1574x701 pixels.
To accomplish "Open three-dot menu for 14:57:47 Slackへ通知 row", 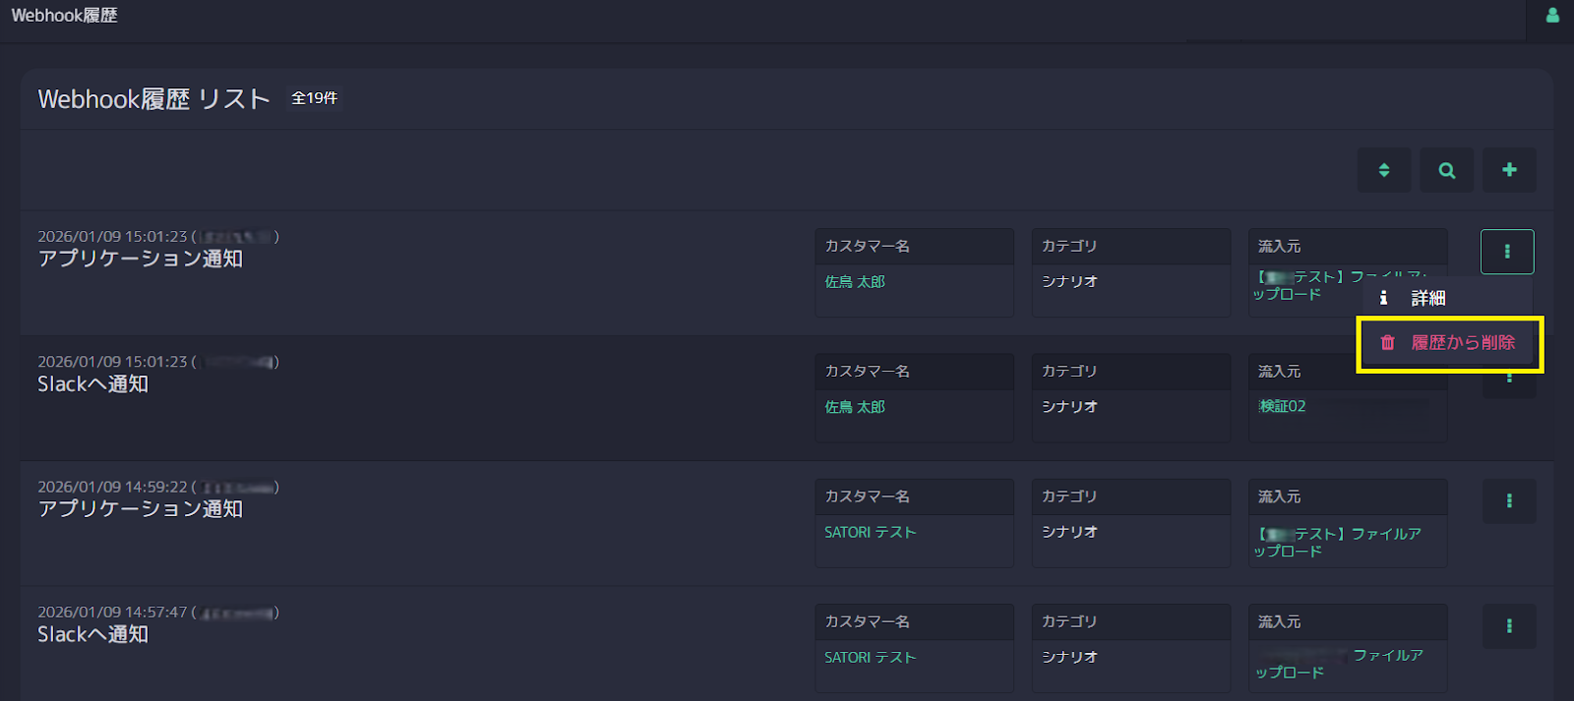I will pyautogui.click(x=1509, y=626).
